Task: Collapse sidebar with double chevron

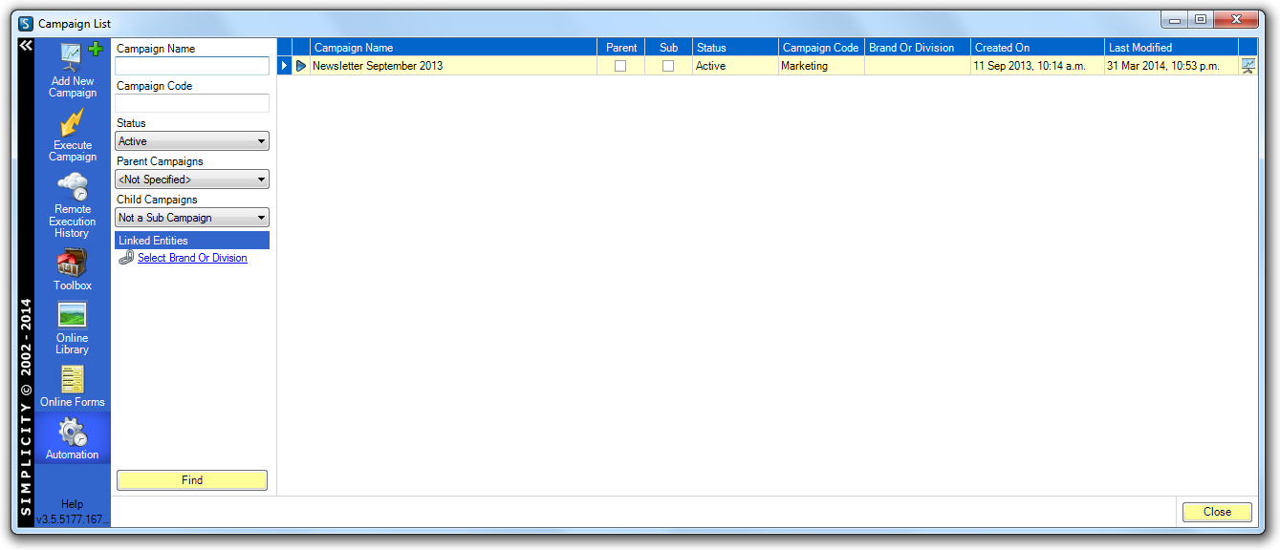Action: pyautogui.click(x=26, y=46)
